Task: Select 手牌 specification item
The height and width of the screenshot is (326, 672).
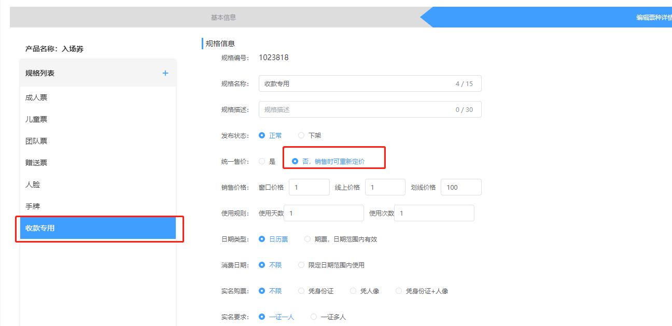Action: click(33, 206)
